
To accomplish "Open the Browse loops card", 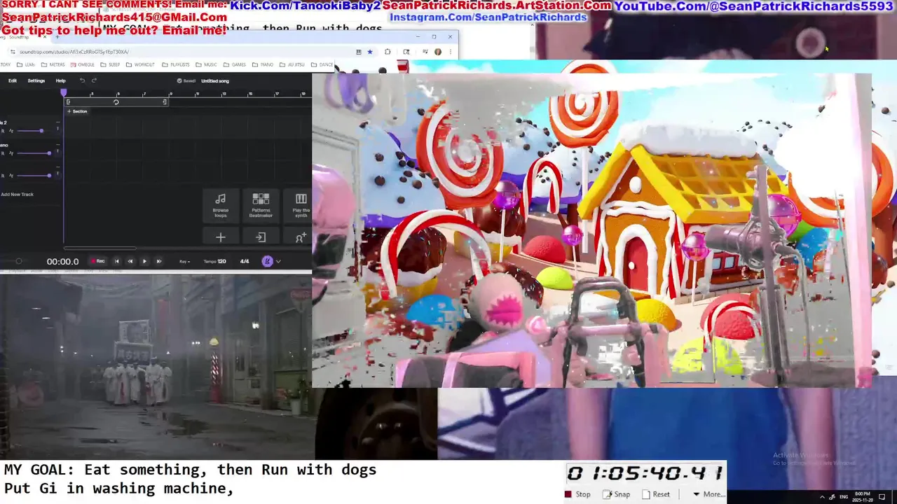I will point(220,205).
